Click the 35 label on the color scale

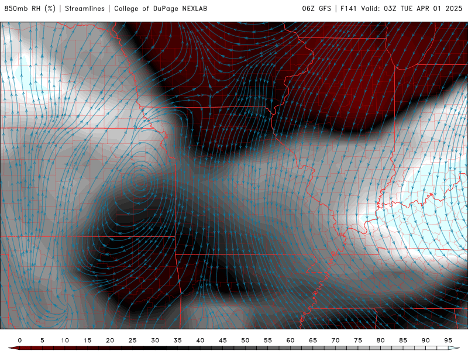(x=178, y=340)
